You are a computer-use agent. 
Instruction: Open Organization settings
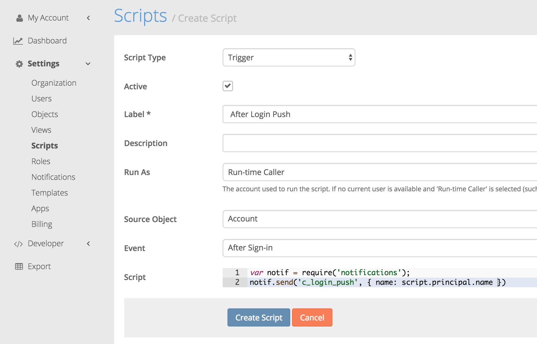[54, 83]
